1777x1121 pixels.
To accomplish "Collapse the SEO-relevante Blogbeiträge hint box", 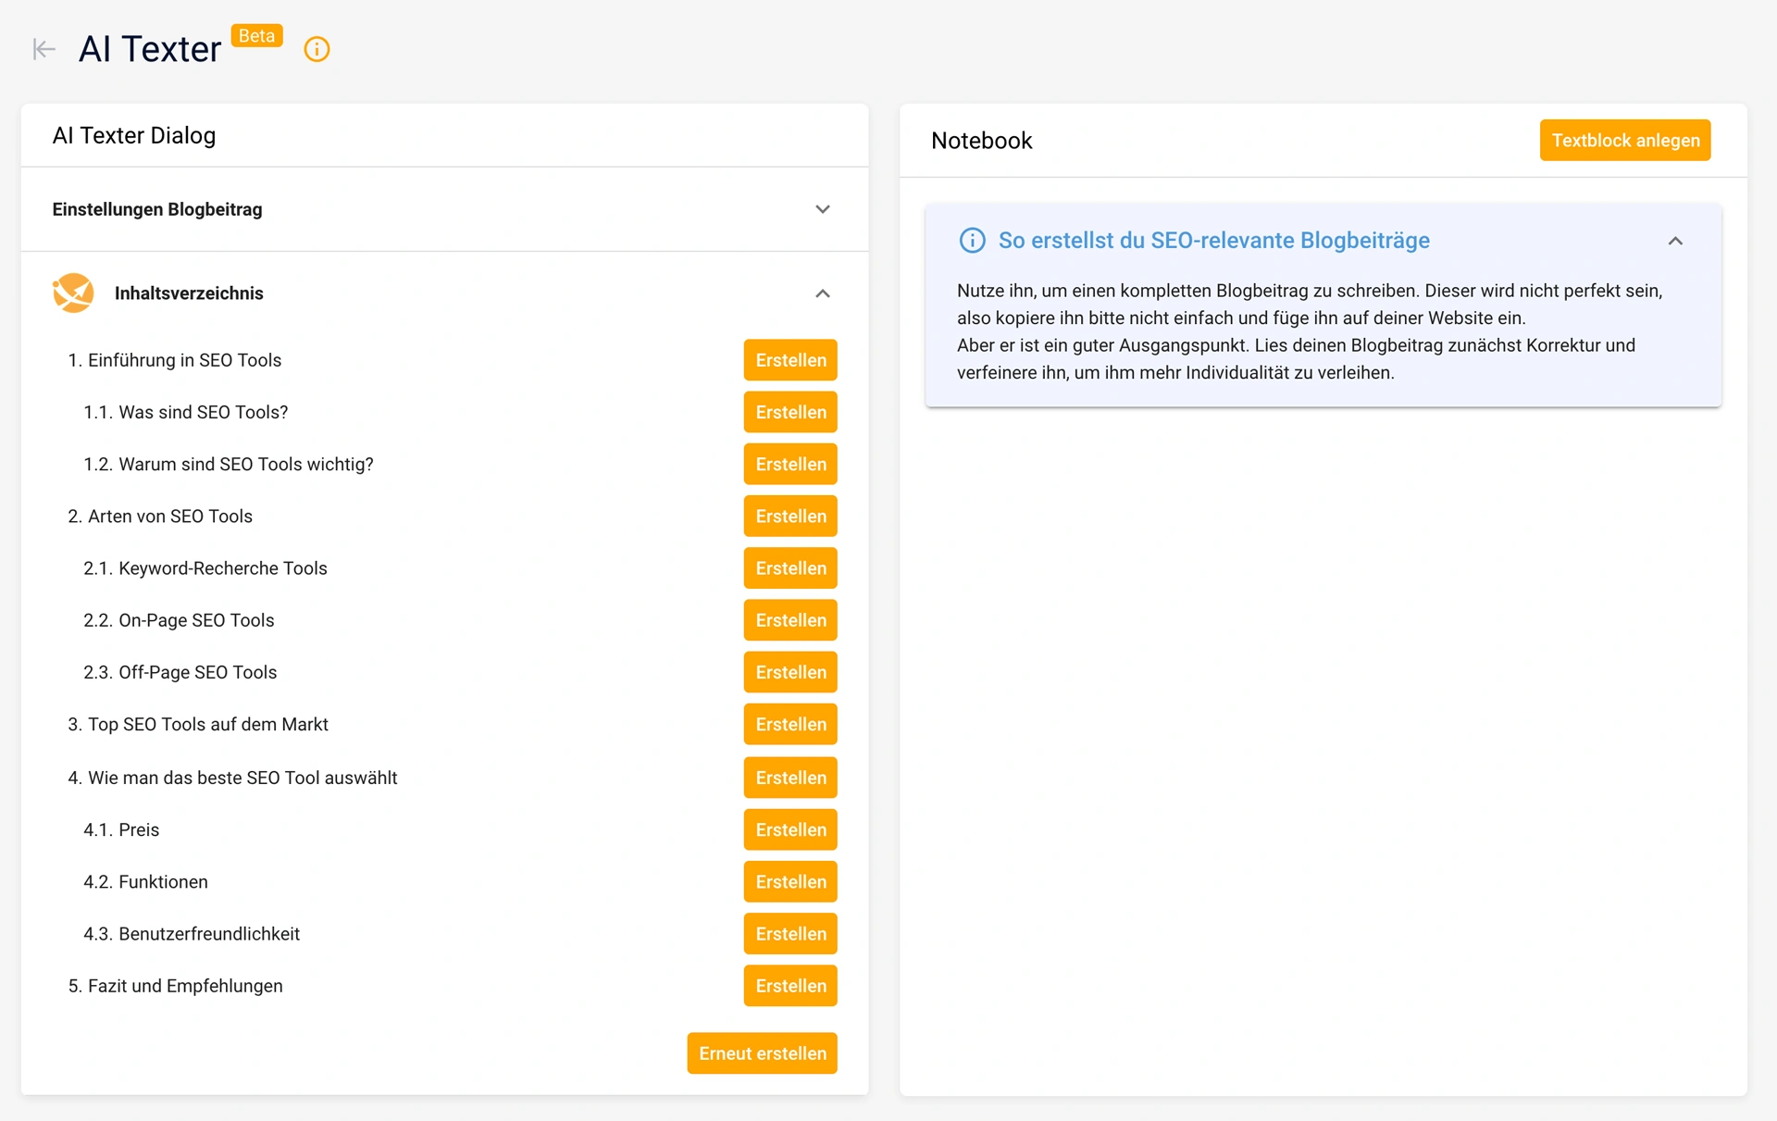I will tap(1674, 241).
